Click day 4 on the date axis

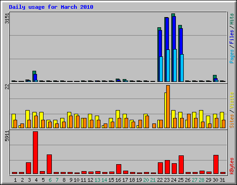coord(36,180)
